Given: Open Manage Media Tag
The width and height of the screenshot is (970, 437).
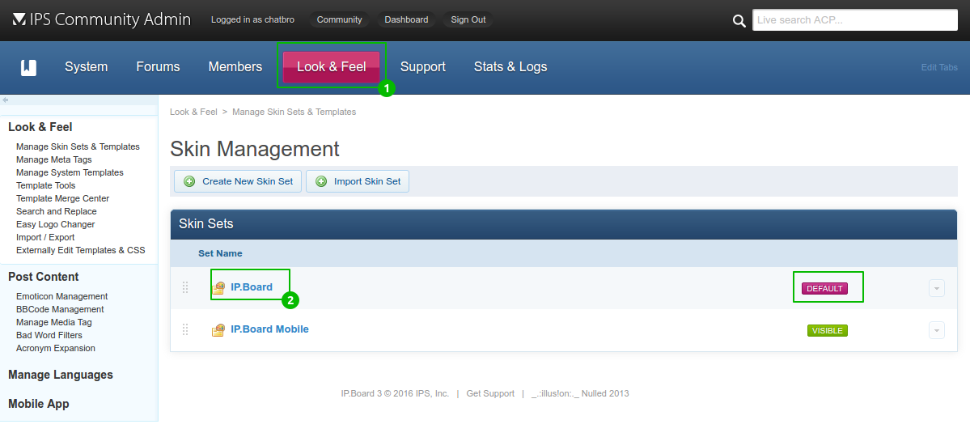Looking at the screenshot, I should point(54,322).
